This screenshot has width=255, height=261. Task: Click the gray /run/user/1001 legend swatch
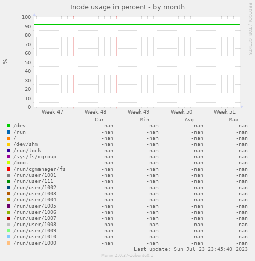tap(9, 175)
